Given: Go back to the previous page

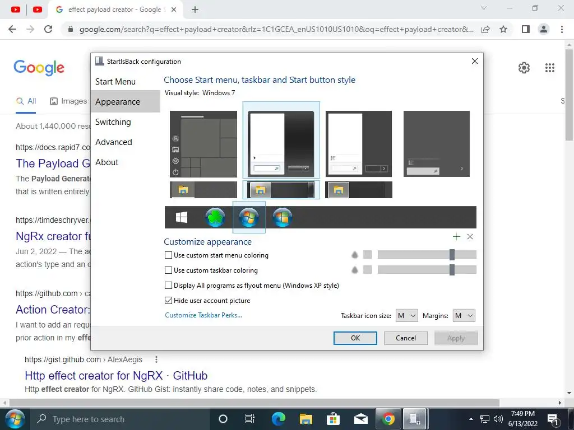Looking at the screenshot, I should [x=12, y=29].
